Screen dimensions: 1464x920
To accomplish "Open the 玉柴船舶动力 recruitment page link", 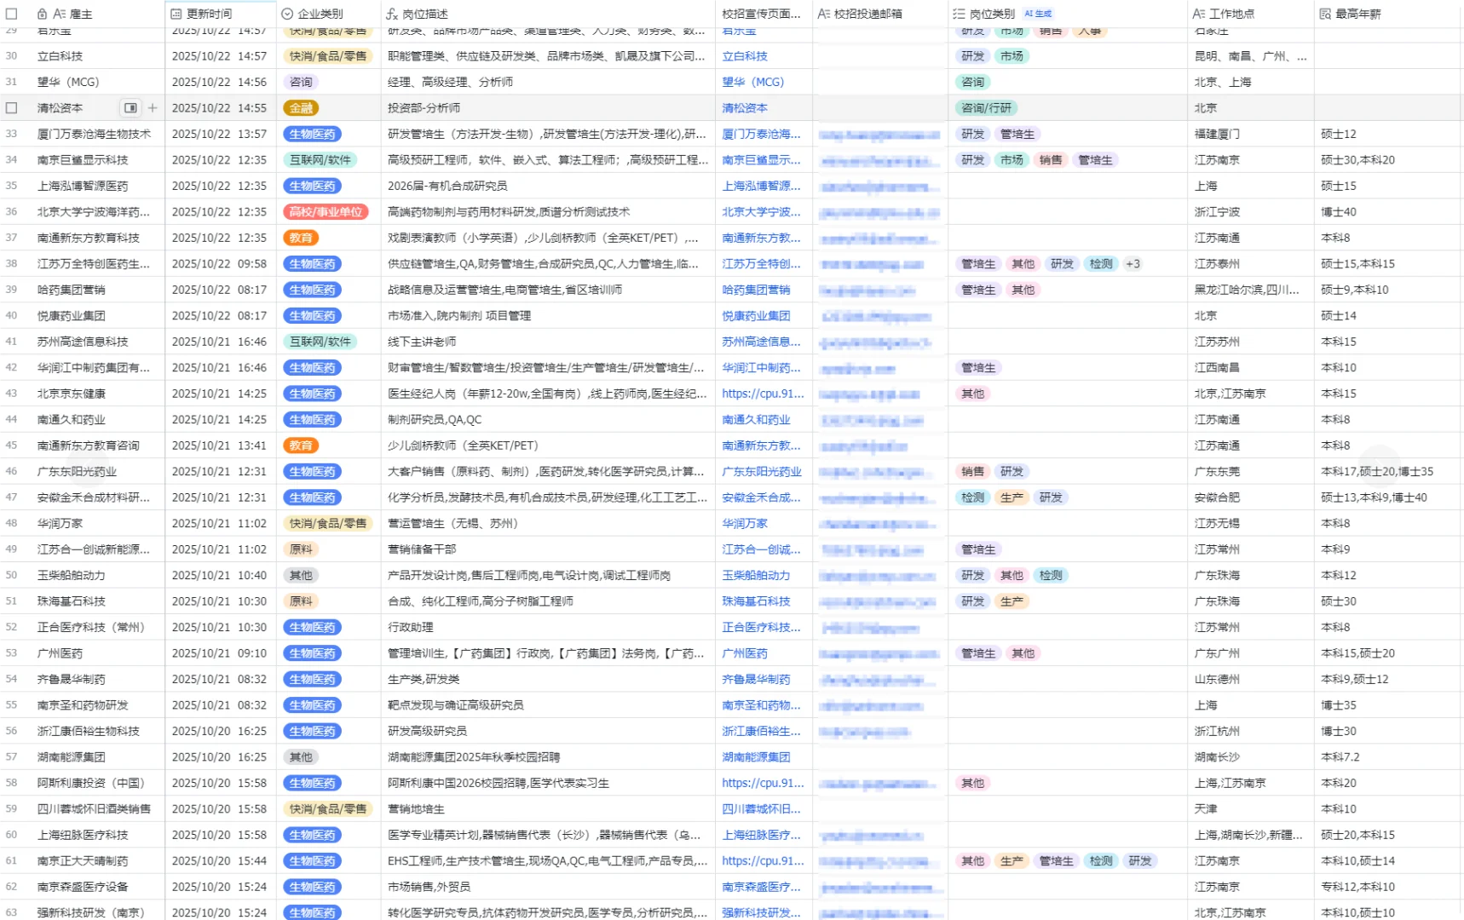I will tap(756, 575).
